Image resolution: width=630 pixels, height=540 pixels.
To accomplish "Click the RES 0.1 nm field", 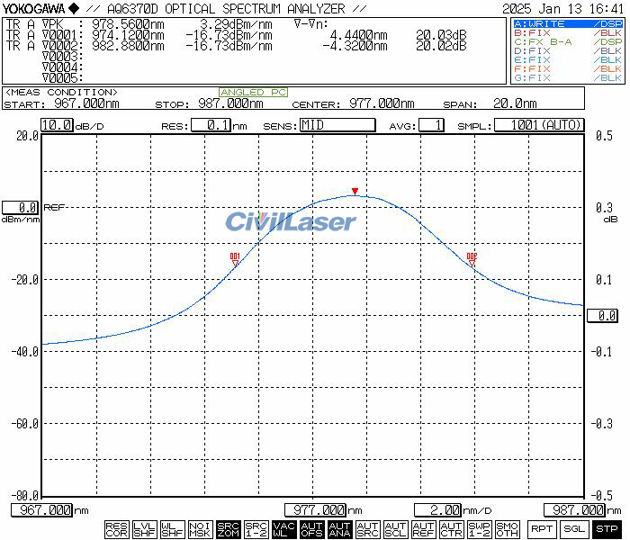I will 211,125.
